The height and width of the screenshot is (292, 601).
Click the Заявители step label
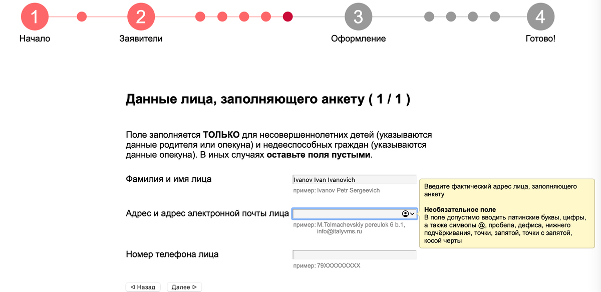[141, 39]
